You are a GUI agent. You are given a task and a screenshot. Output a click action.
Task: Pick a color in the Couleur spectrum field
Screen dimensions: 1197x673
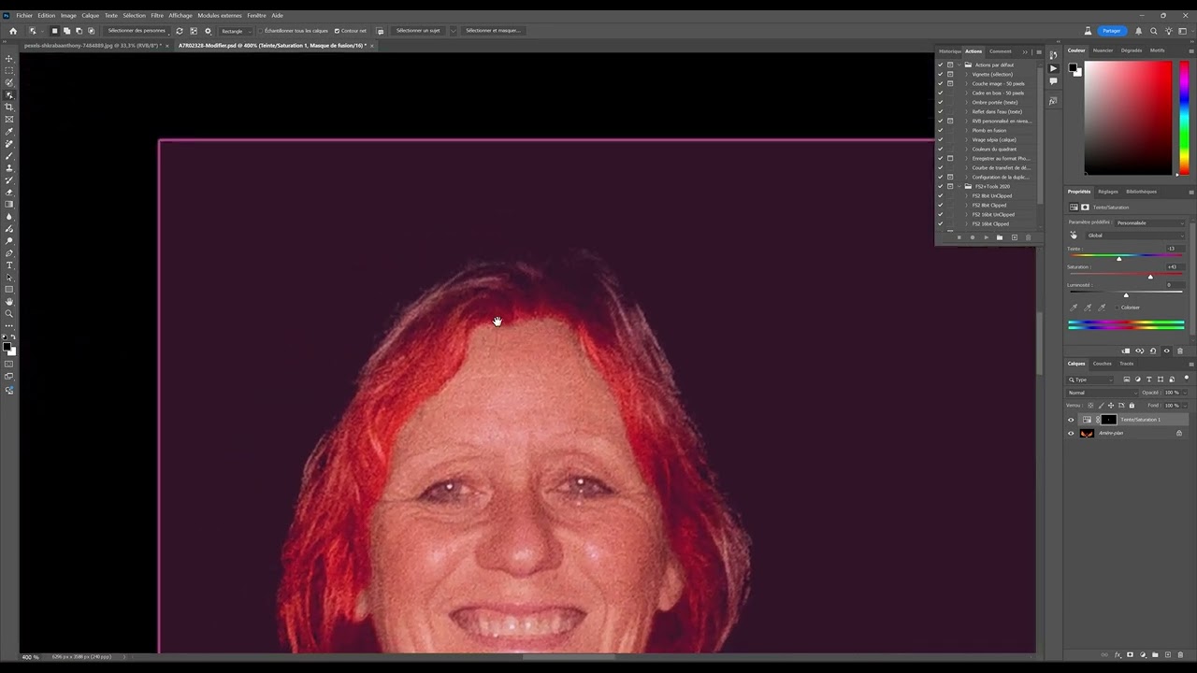(1128, 117)
